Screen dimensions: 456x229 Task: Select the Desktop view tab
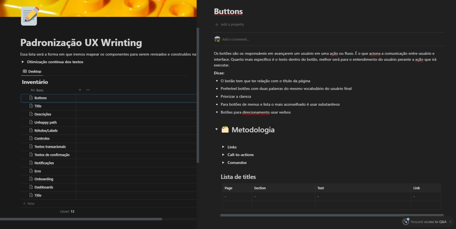click(x=32, y=71)
